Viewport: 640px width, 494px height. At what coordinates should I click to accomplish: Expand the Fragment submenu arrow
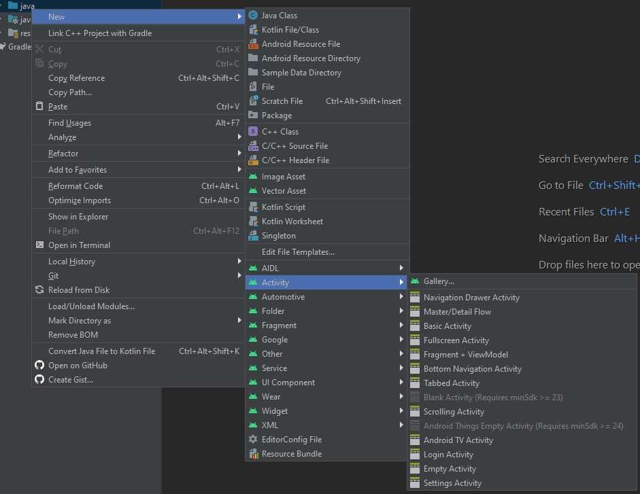[401, 325]
